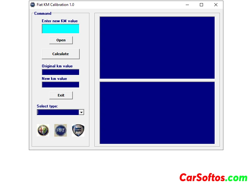
Task: Click inside the Select type combo box
Action: click(58, 112)
